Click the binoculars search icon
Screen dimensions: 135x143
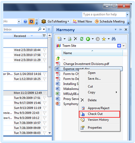[x=113, y=39]
